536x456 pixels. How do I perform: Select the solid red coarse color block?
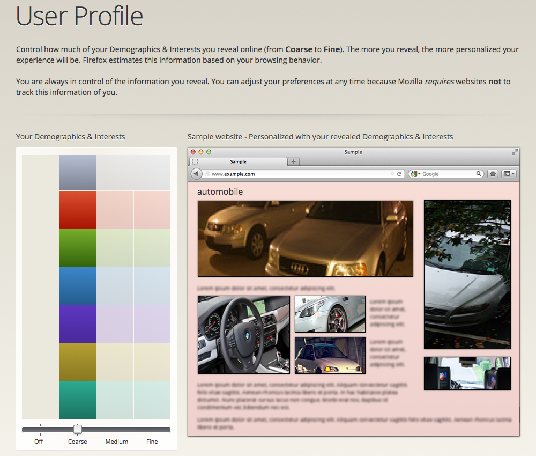click(78, 210)
